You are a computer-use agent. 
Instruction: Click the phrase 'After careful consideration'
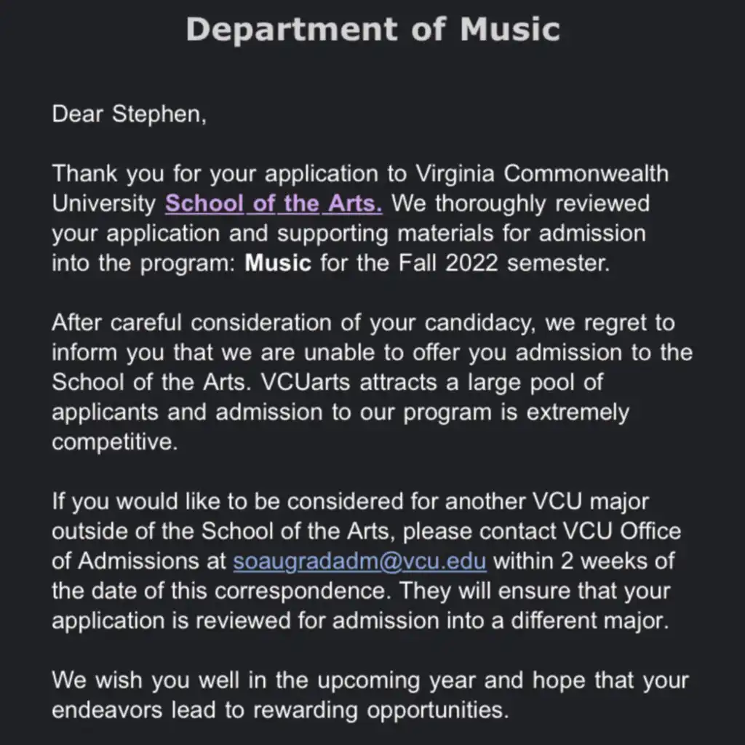tap(191, 322)
